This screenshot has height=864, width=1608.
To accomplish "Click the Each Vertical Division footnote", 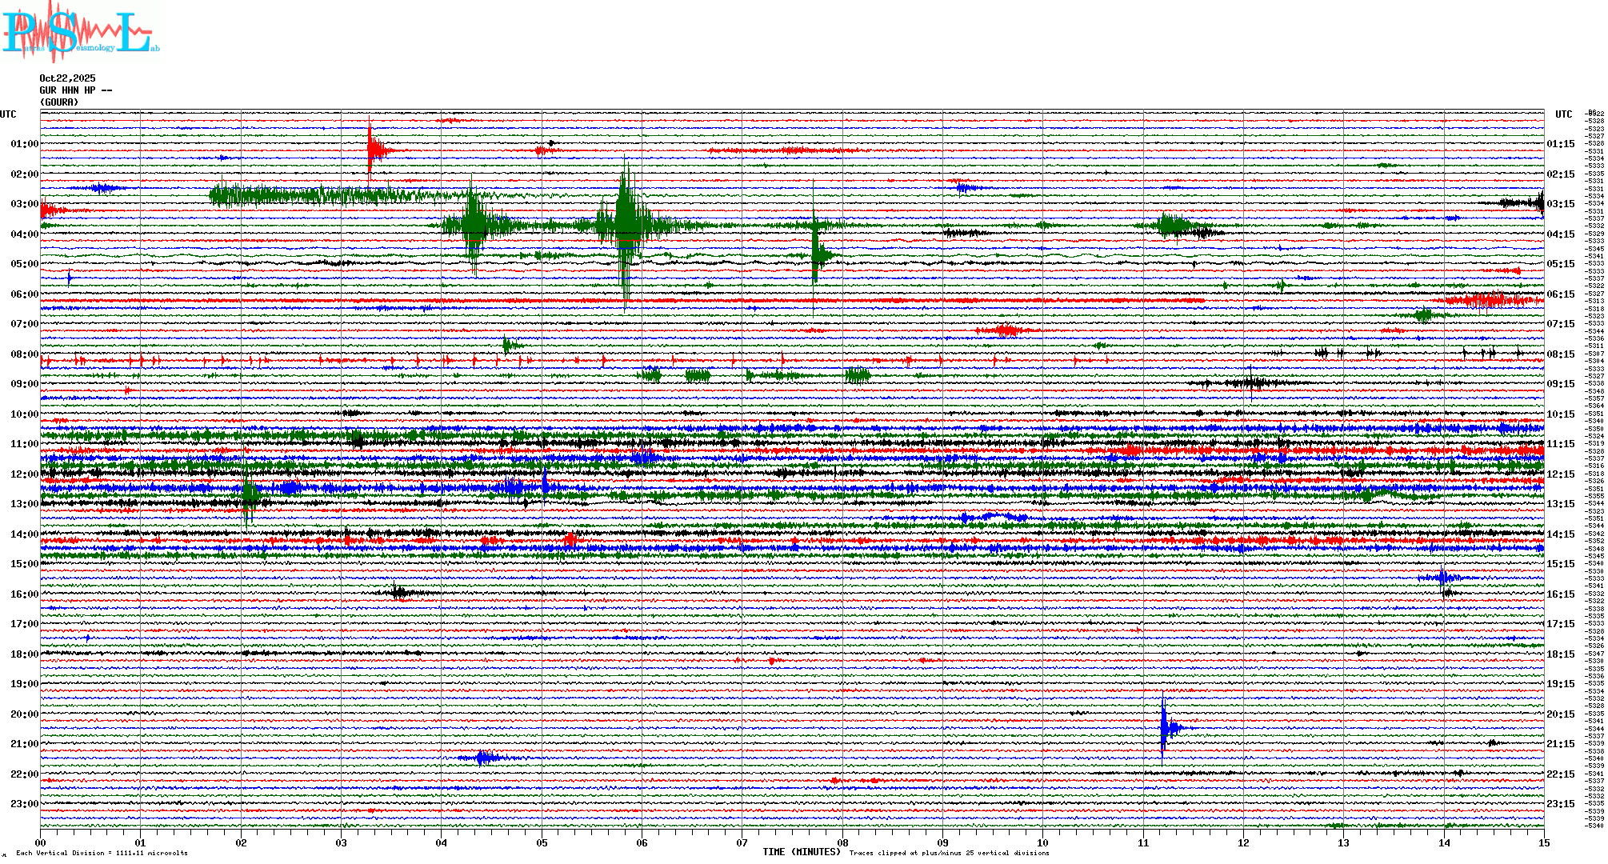I will tap(102, 854).
